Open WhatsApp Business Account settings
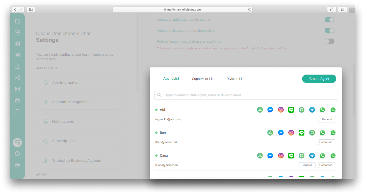The height and width of the screenshot is (194, 365). point(81,160)
